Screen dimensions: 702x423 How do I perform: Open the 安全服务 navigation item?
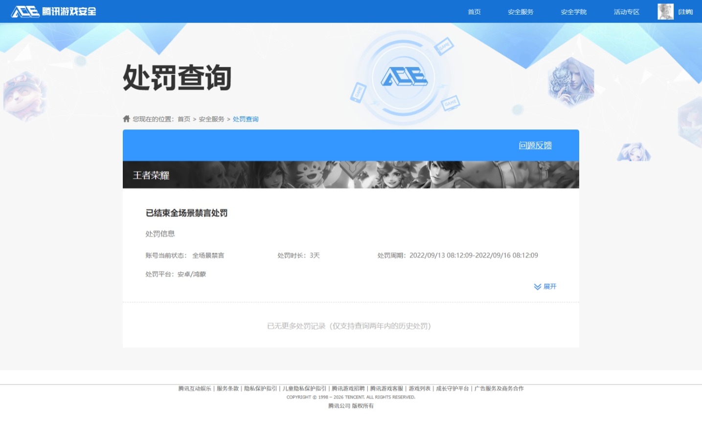[521, 11]
